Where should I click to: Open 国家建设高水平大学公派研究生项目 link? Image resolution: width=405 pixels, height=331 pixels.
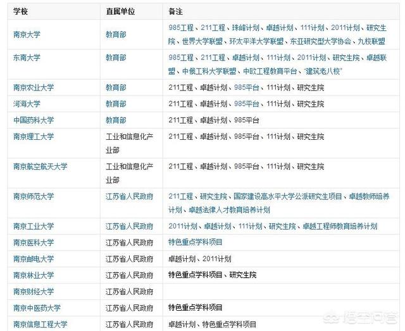288,196
